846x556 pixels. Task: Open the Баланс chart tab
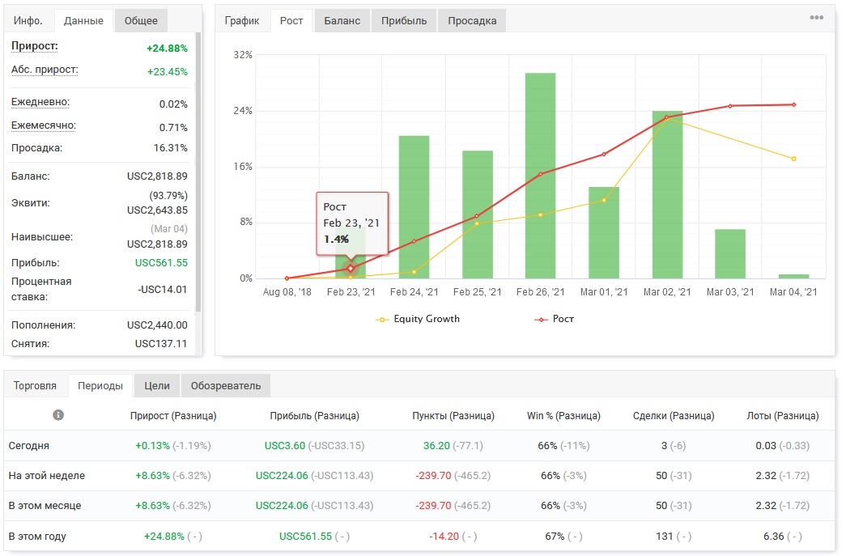tap(342, 20)
